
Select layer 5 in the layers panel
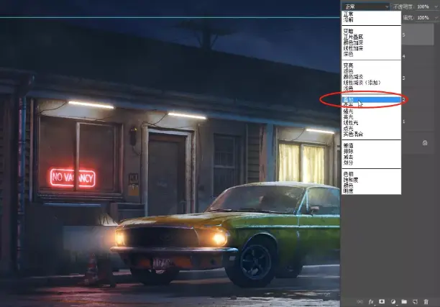tap(418, 35)
